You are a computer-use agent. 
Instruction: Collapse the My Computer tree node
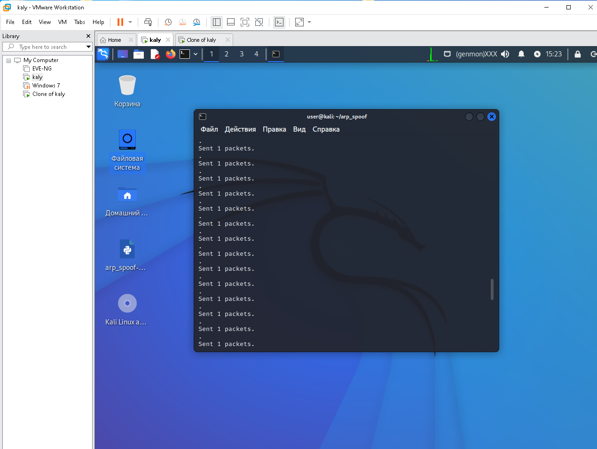[x=8, y=61]
